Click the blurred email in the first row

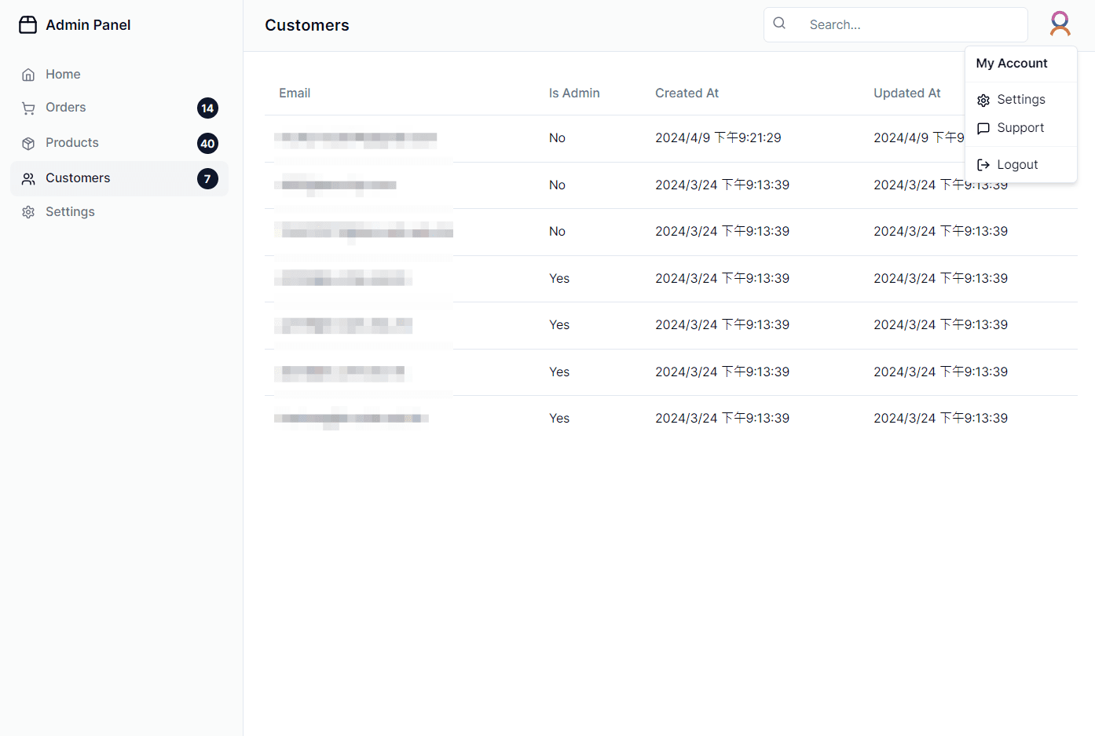click(356, 140)
